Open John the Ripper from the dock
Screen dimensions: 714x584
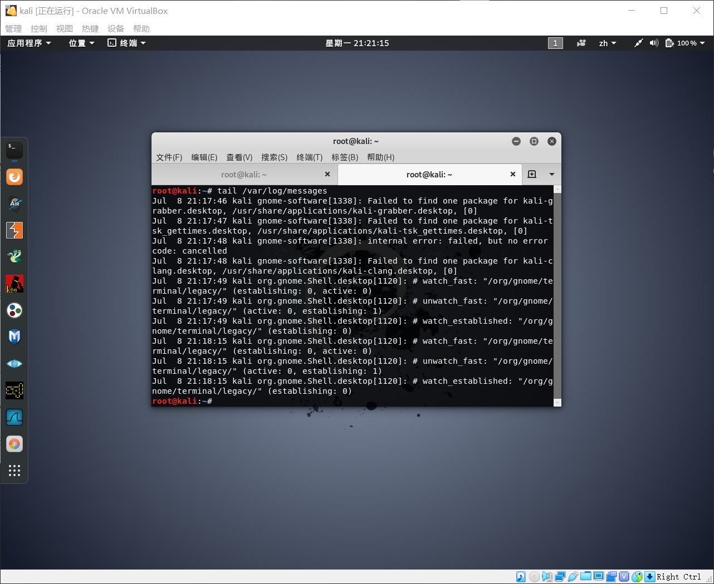point(14,284)
